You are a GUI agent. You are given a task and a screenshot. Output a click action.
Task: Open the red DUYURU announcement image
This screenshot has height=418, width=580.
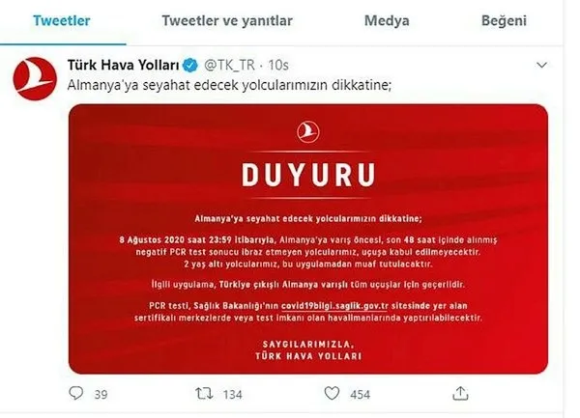pyautogui.click(x=308, y=238)
